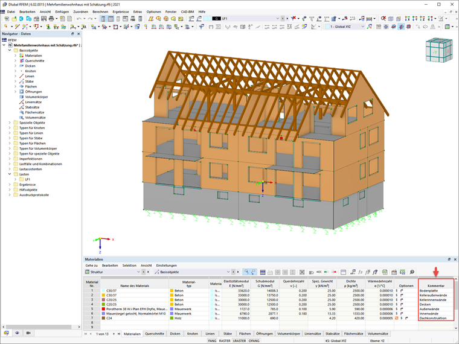
Task: Switch to the Stabsätze table tab
Action: 333,334
